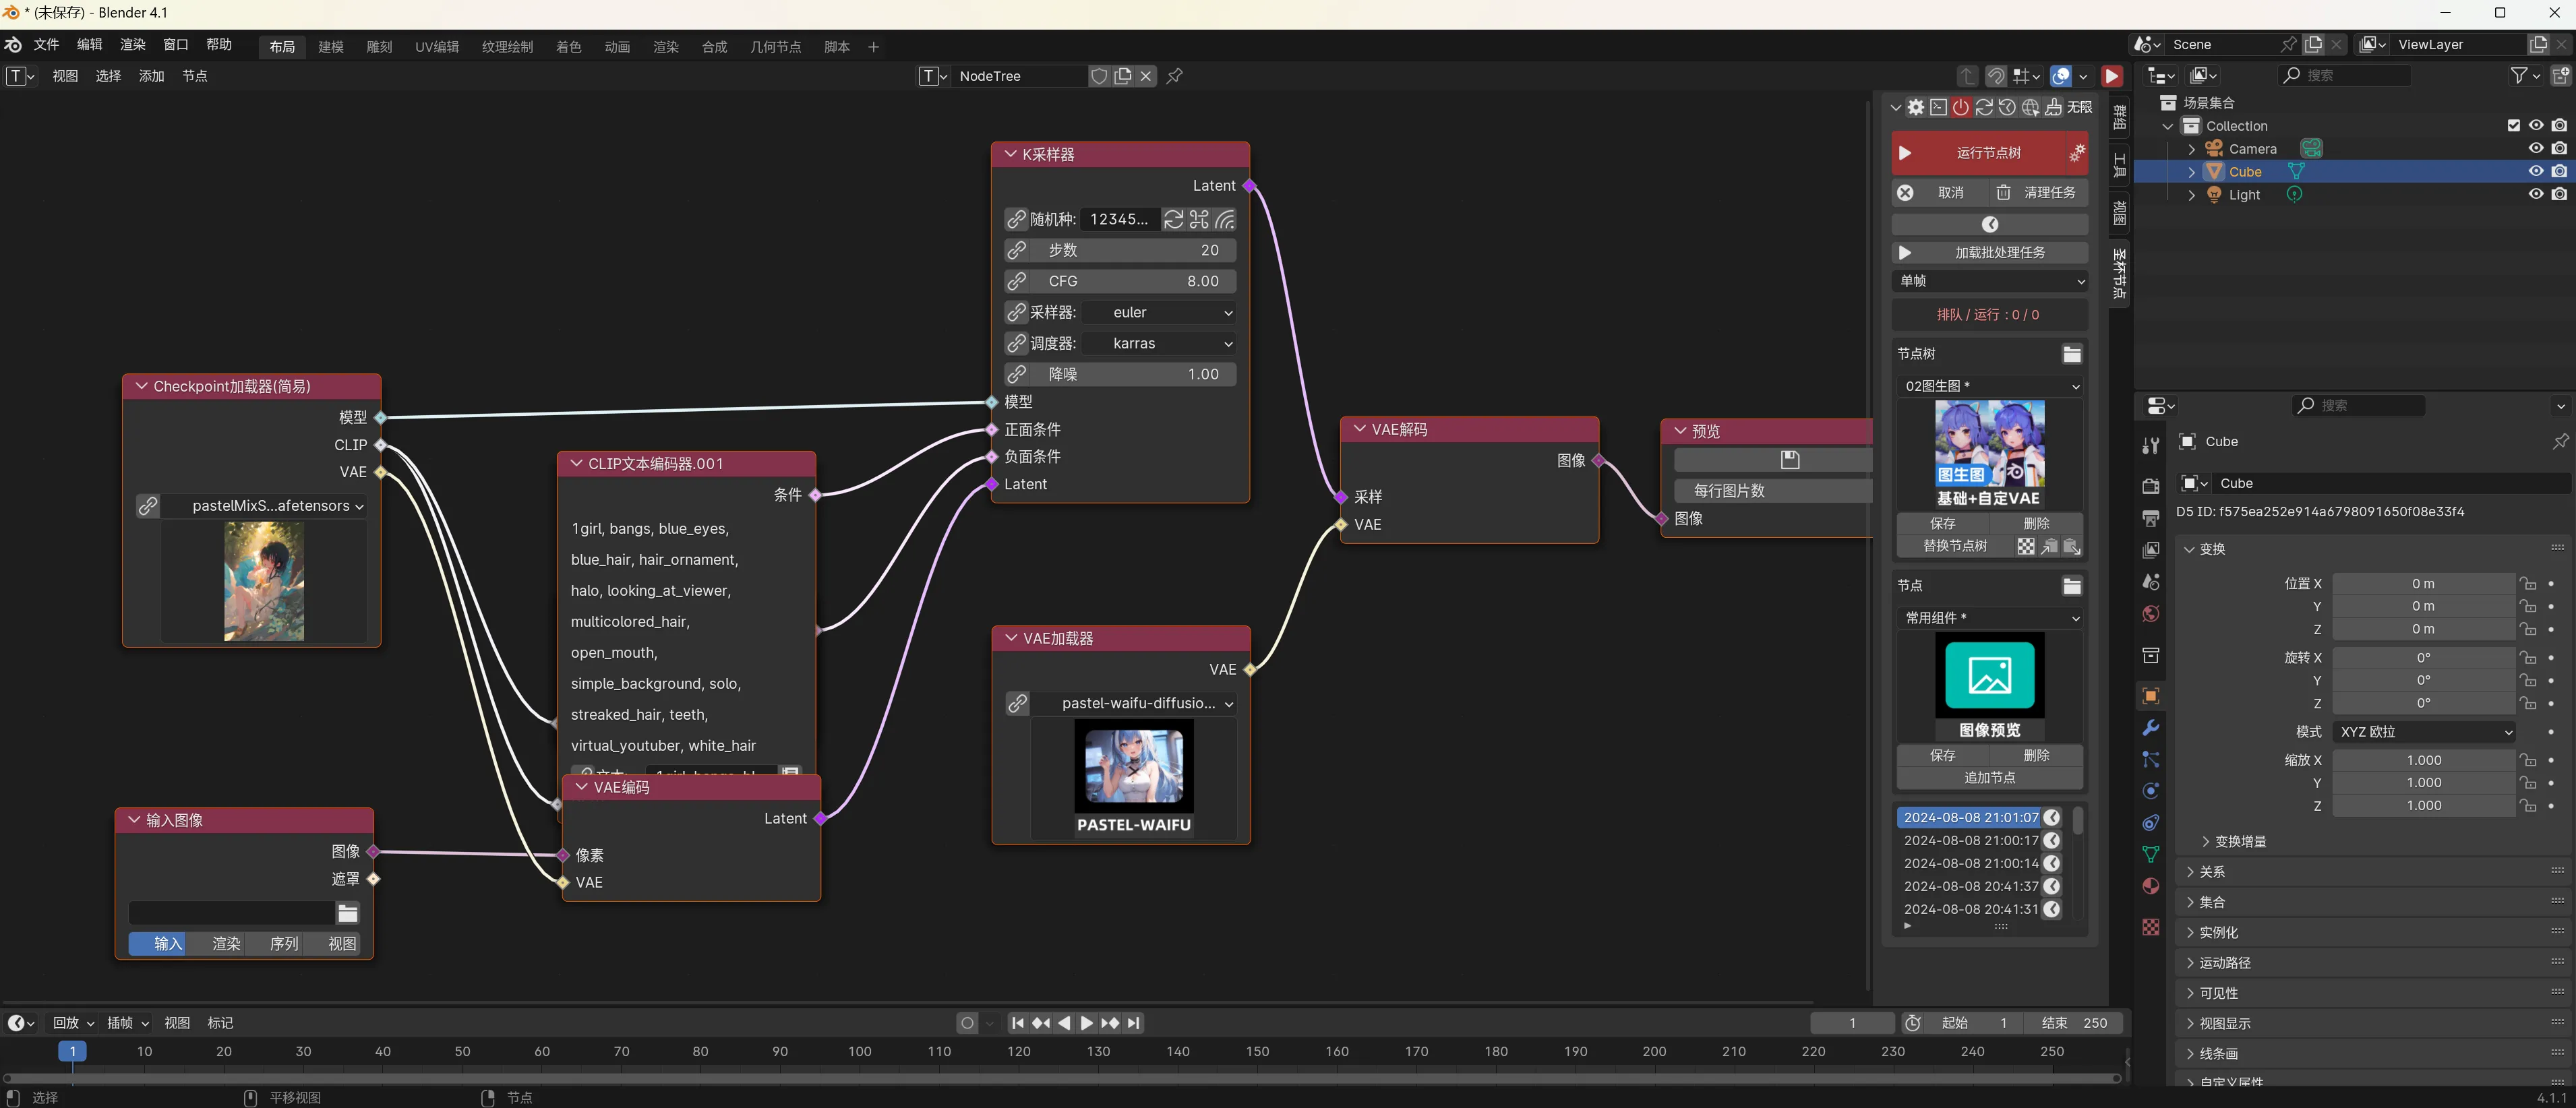The image size is (2576, 1108).
Task: Click the random seed refresh icon in K采样器
Action: tap(1174, 219)
